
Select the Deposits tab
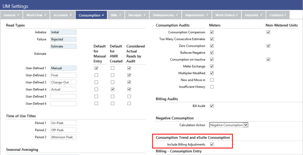(253, 15)
